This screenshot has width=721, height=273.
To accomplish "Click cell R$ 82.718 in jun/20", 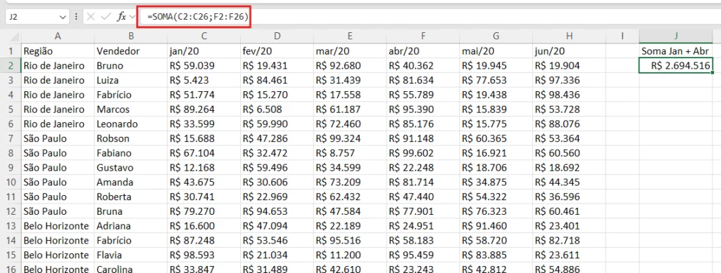I will pos(569,241).
